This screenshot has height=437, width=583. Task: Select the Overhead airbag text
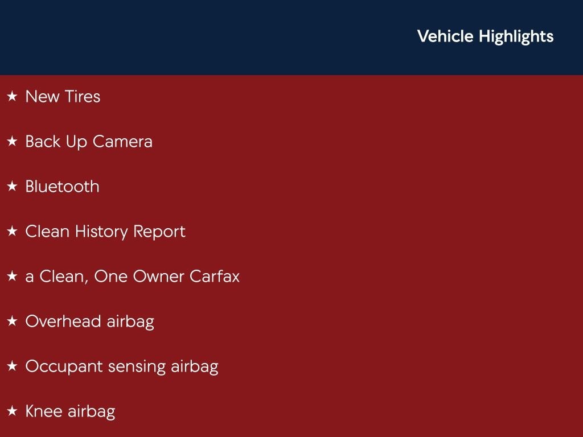[x=89, y=321]
